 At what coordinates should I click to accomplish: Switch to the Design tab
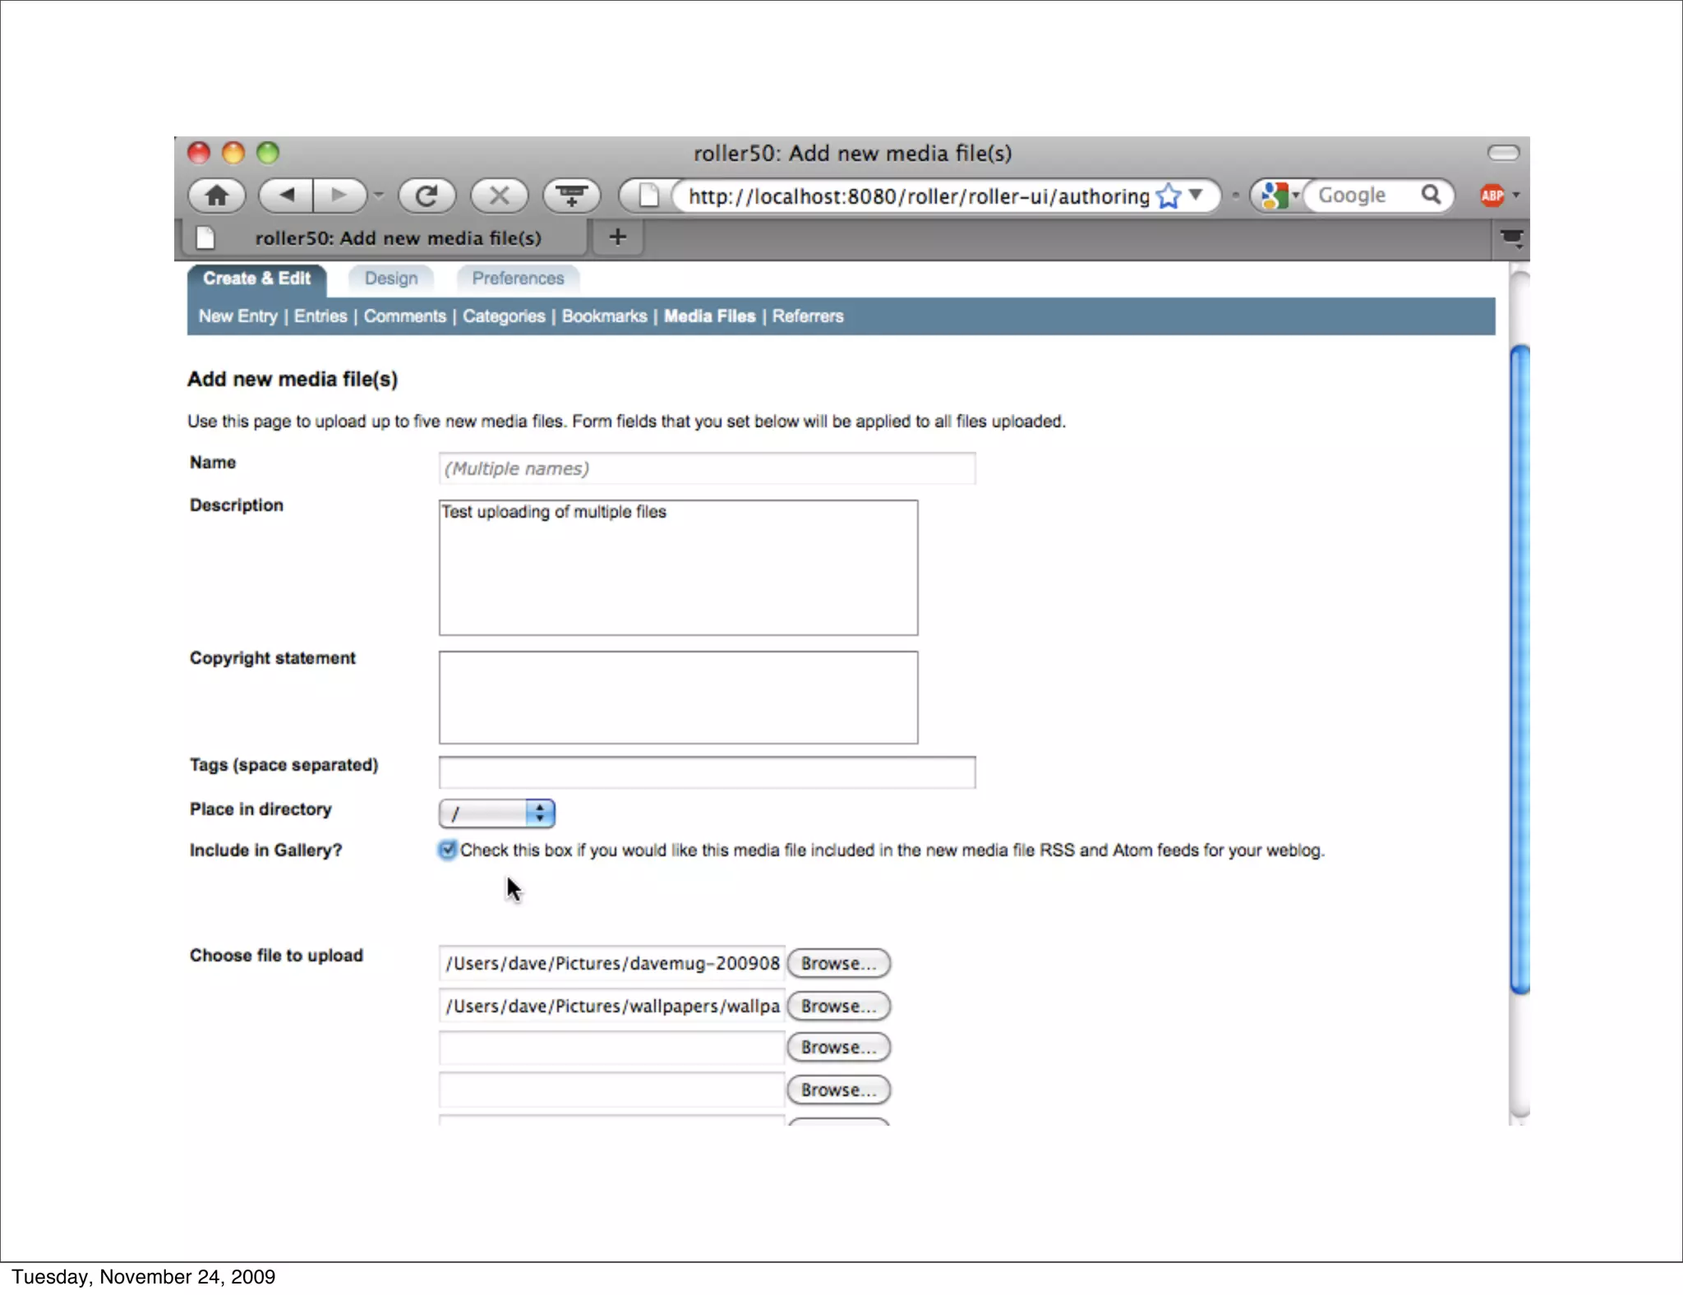(391, 279)
